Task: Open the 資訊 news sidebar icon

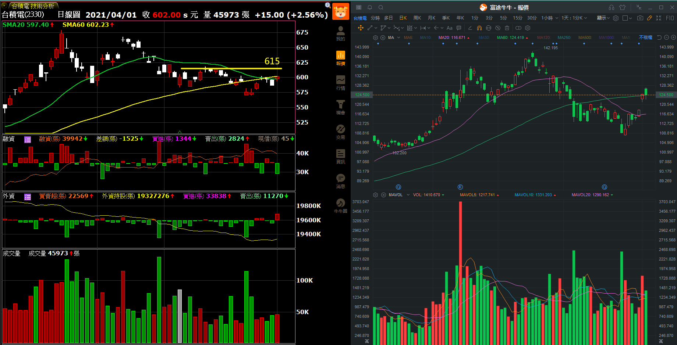Action: (x=341, y=156)
